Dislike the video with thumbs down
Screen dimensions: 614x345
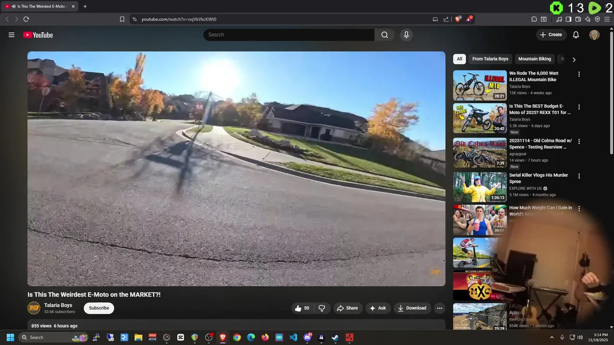(x=322, y=308)
